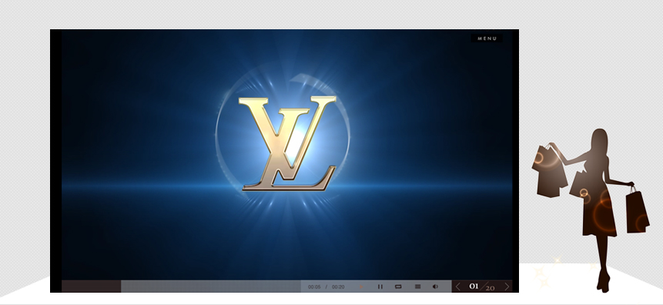Viewport: 663px width, 305px height.
Task: Click the current slide number 01
Action: (474, 287)
